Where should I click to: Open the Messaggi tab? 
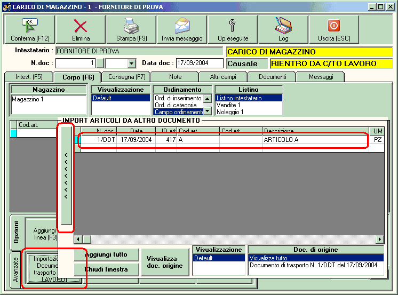321,77
